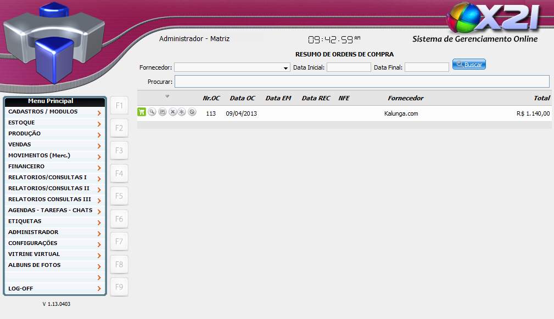Click LOG-OFF in the menu

[21, 288]
